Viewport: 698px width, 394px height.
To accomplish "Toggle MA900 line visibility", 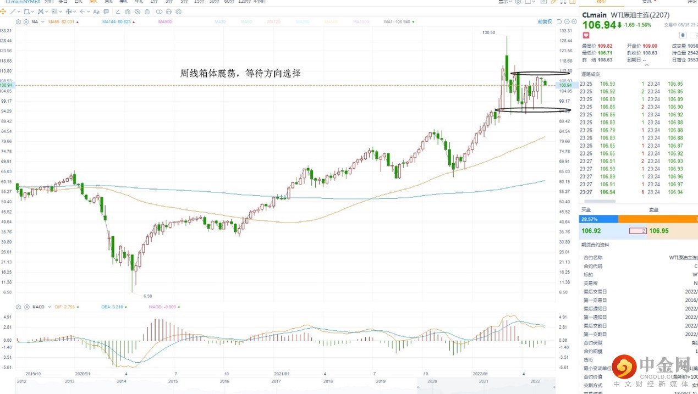I will (166, 22).
